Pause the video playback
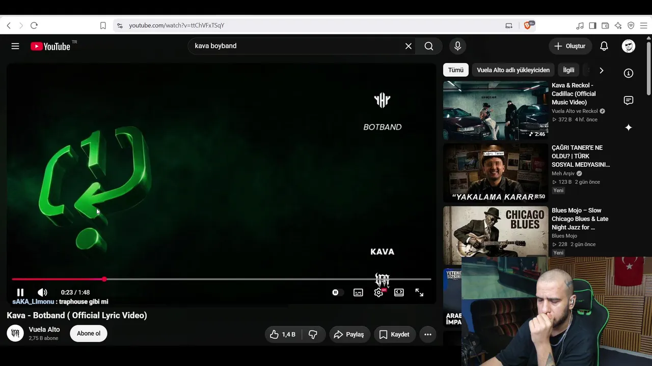The width and height of the screenshot is (652, 366). coord(20,292)
